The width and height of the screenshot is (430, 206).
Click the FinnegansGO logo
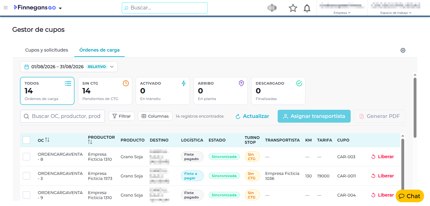pos(35,8)
